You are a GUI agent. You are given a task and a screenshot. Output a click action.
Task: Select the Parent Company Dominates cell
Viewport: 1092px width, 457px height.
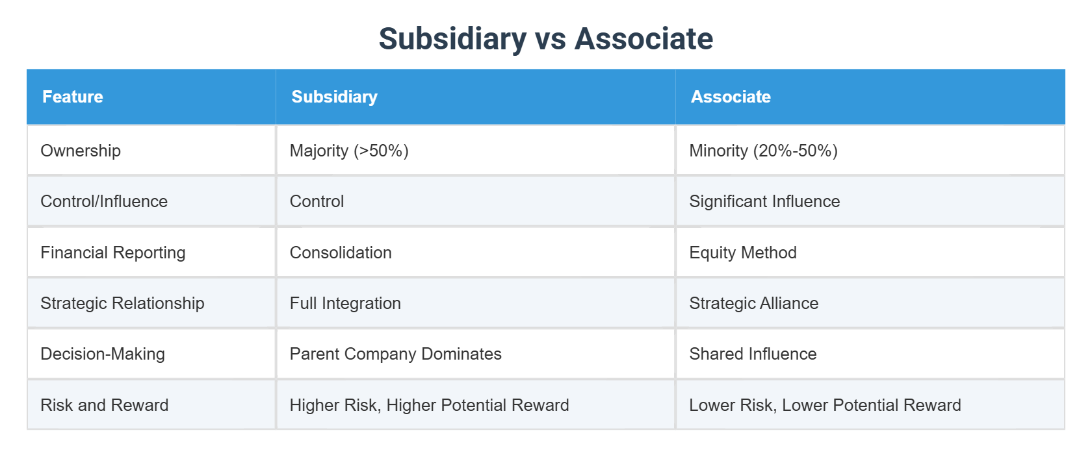pos(395,354)
